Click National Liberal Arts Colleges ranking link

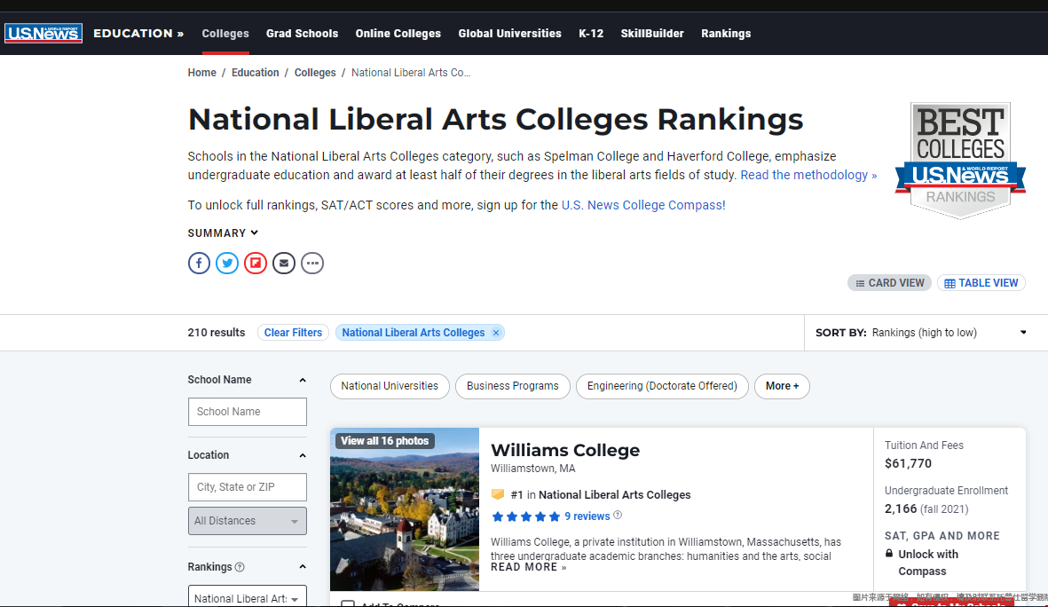615,494
